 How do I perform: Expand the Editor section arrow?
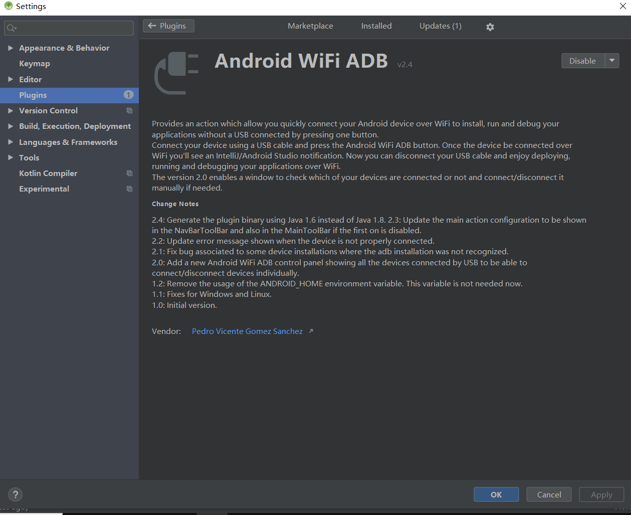[x=11, y=79]
